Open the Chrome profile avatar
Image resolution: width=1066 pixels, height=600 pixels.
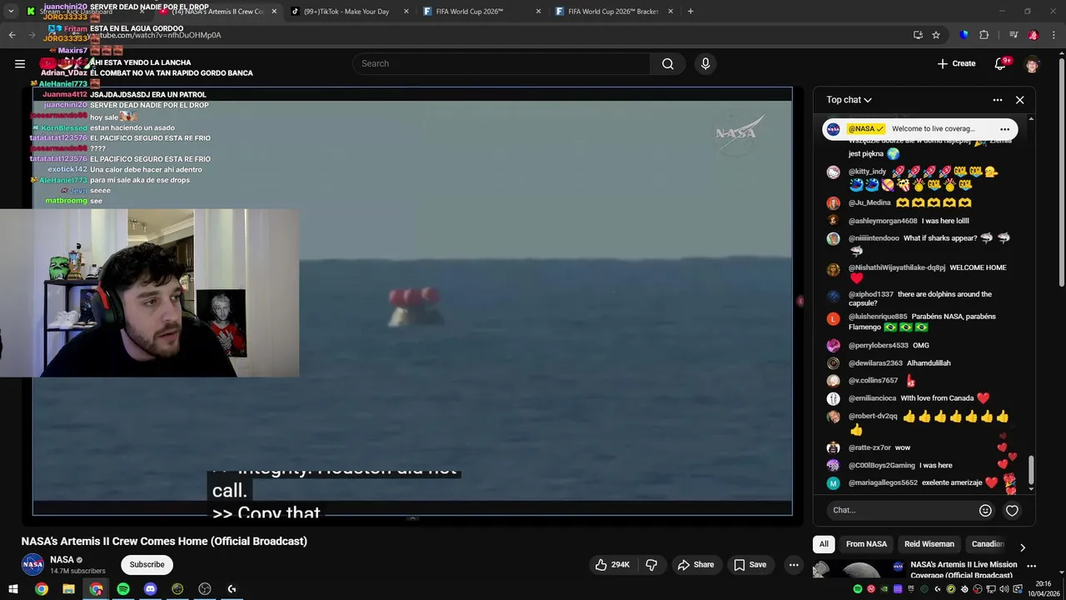(x=1033, y=35)
